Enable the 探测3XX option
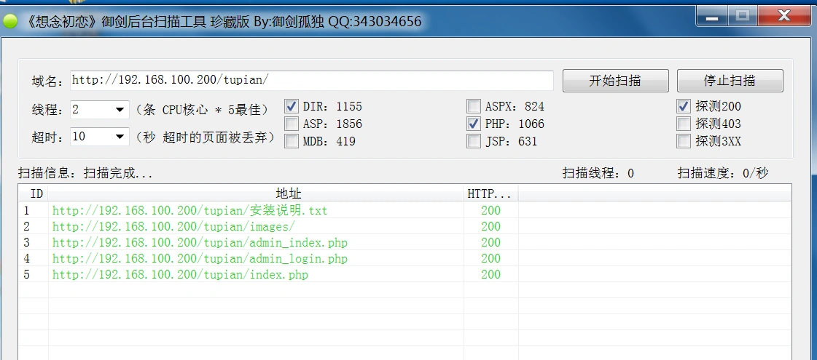Screen dimensions: 817x360 (684, 141)
